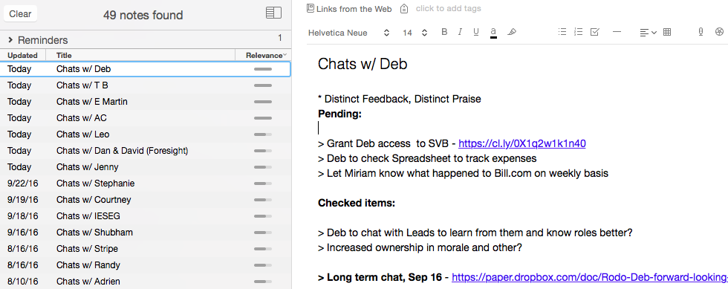
Task: Sort notes by Updated column
Action: tap(23, 55)
